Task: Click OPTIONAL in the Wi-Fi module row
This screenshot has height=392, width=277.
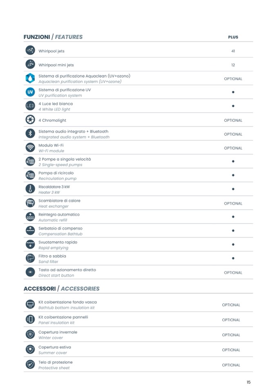Action: click(233, 148)
